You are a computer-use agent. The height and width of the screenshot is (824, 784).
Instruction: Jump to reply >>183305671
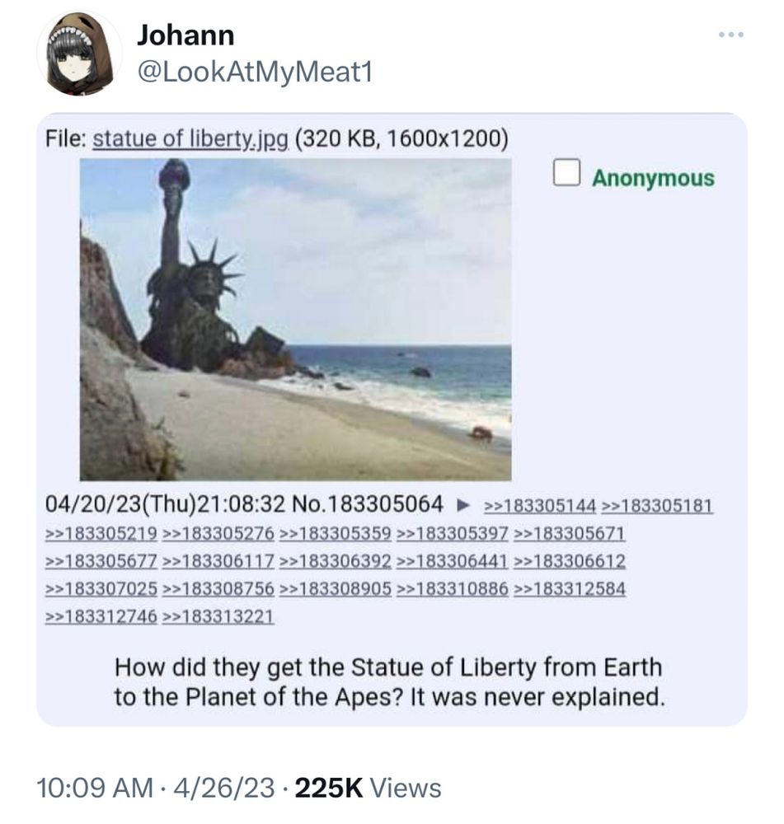570,533
